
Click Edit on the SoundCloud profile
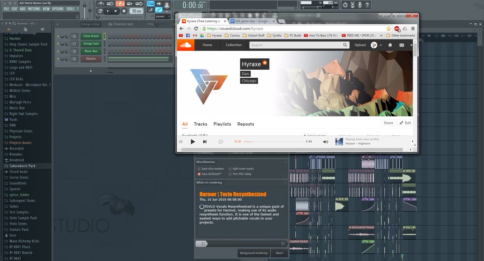(405, 123)
